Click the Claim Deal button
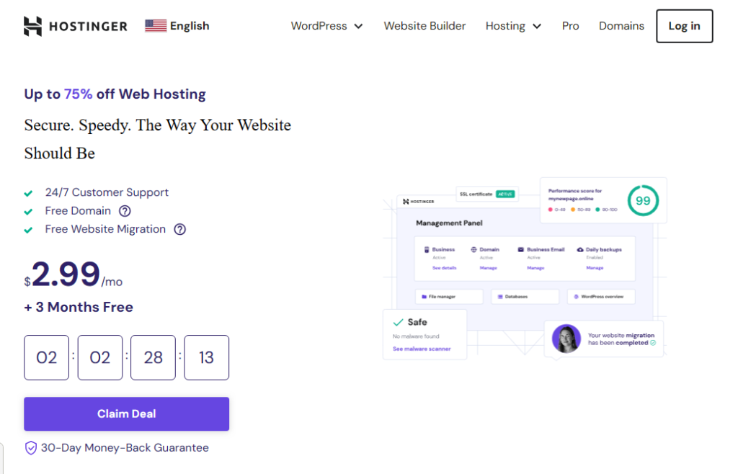 (126, 413)
